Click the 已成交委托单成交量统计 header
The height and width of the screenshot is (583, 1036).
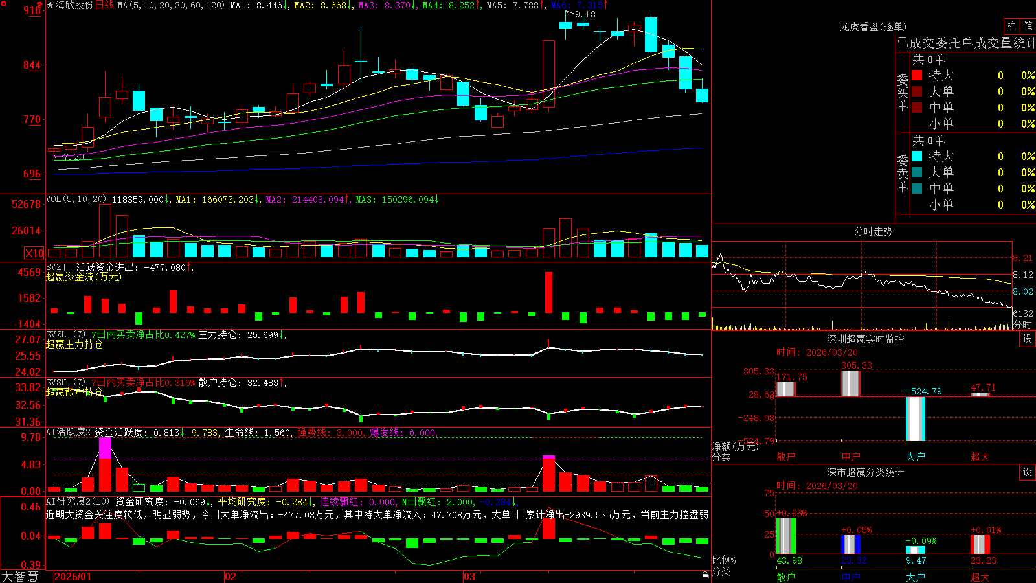click(966, 43)
